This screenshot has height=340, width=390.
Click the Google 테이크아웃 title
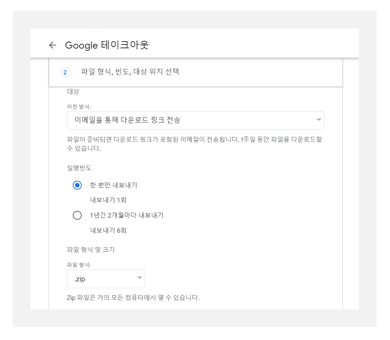(x=107, y=45)
